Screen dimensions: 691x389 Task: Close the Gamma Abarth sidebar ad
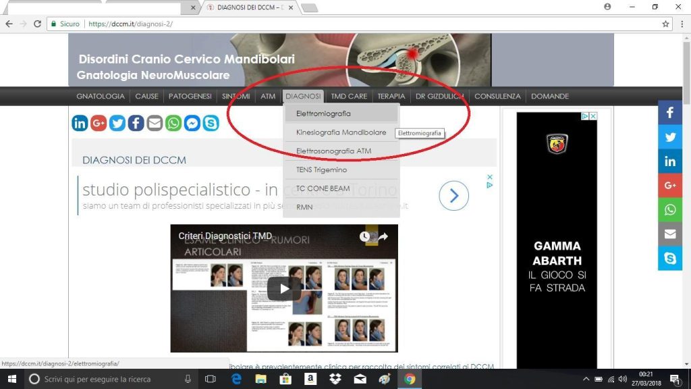click(593, 116)
